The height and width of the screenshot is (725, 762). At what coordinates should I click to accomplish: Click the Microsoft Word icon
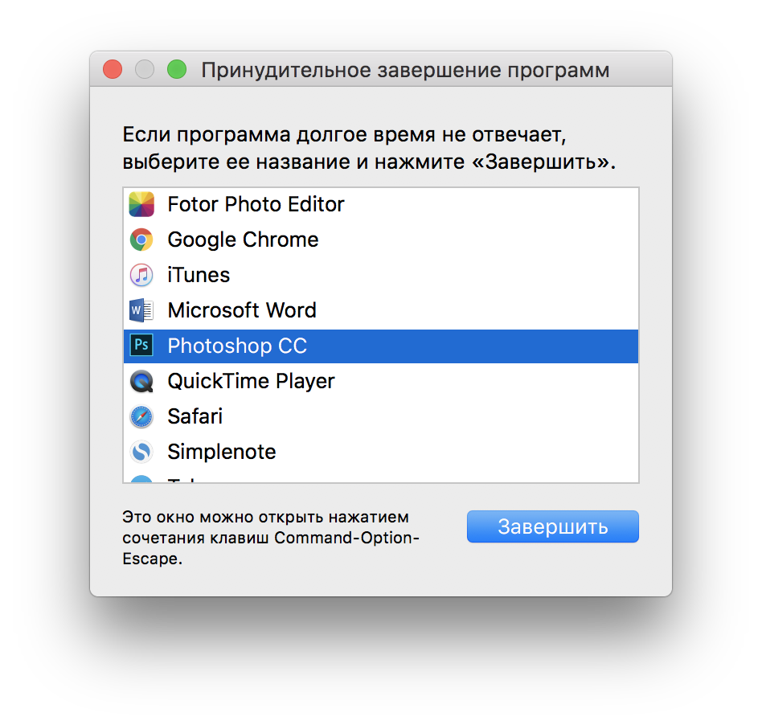coord(141,310)
